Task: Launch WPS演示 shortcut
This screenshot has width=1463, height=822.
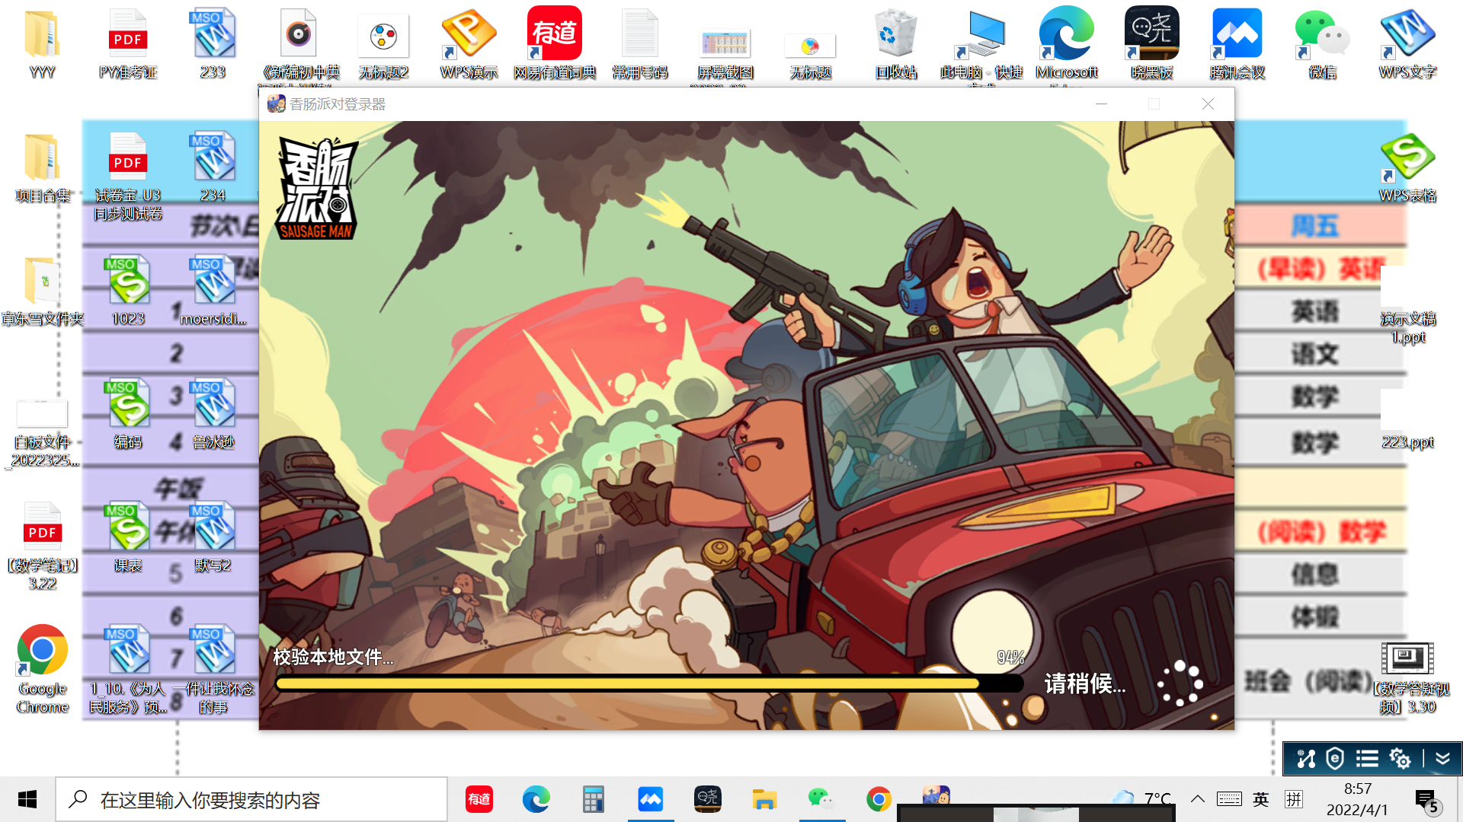Action: click(x=469, y=44)
